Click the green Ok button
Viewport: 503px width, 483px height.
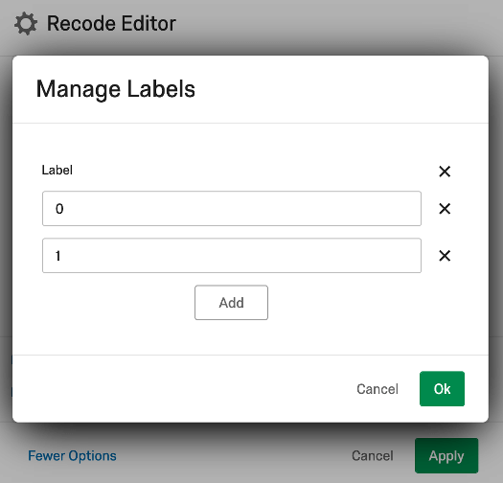tap(442, 389)
